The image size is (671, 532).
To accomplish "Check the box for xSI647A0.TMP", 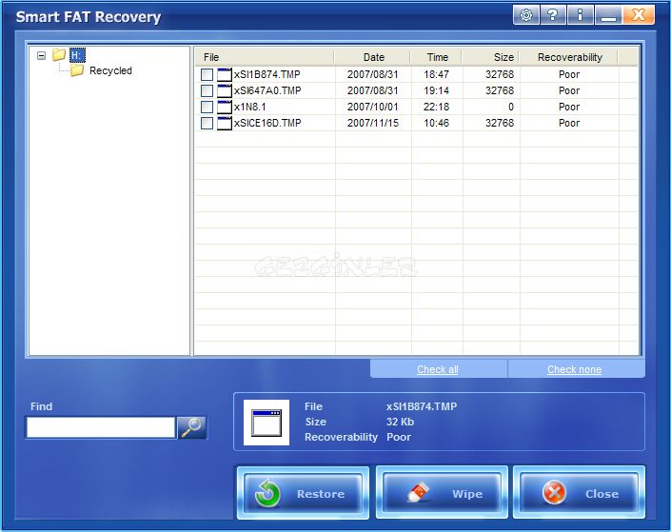I will [207, 90].
